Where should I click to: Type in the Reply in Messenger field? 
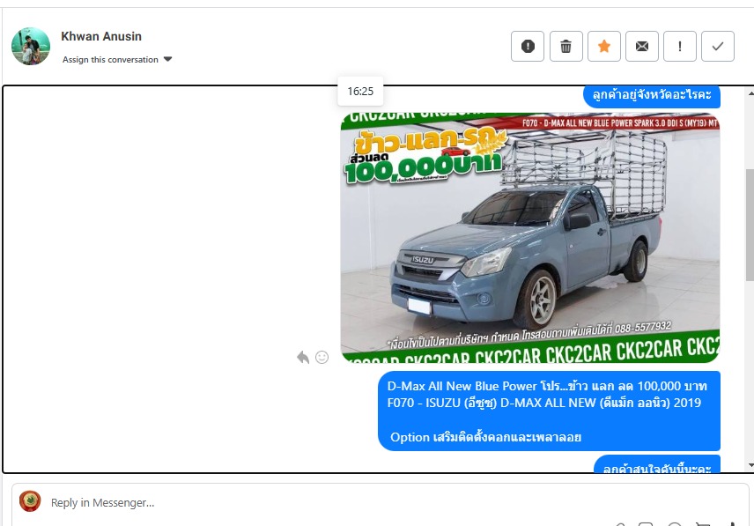352,502
